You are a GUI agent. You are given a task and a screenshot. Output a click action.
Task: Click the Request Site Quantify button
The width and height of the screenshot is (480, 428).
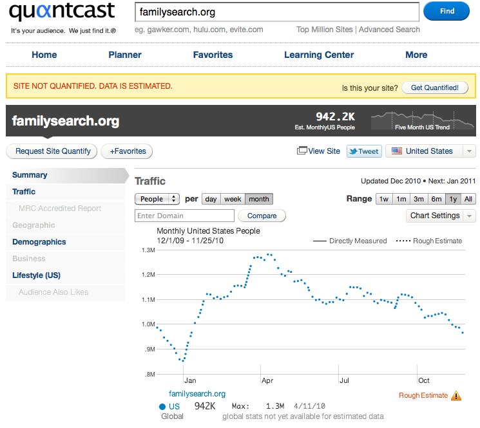(x=52, y=151)
